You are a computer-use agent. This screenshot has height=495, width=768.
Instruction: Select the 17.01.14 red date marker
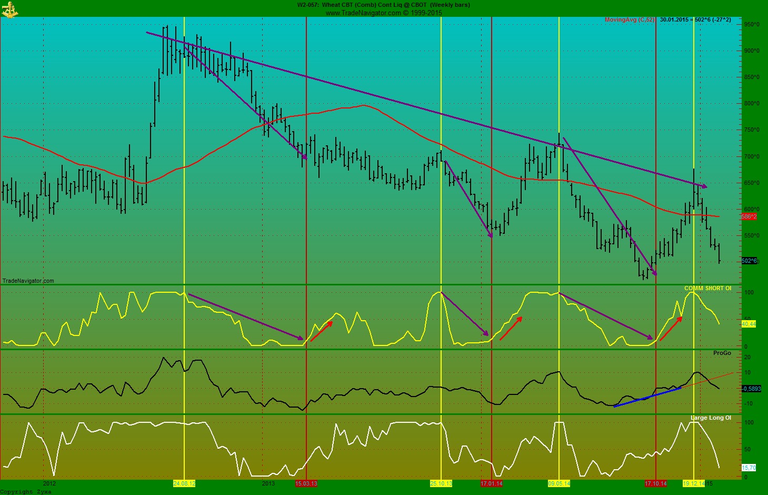(491, 483)
